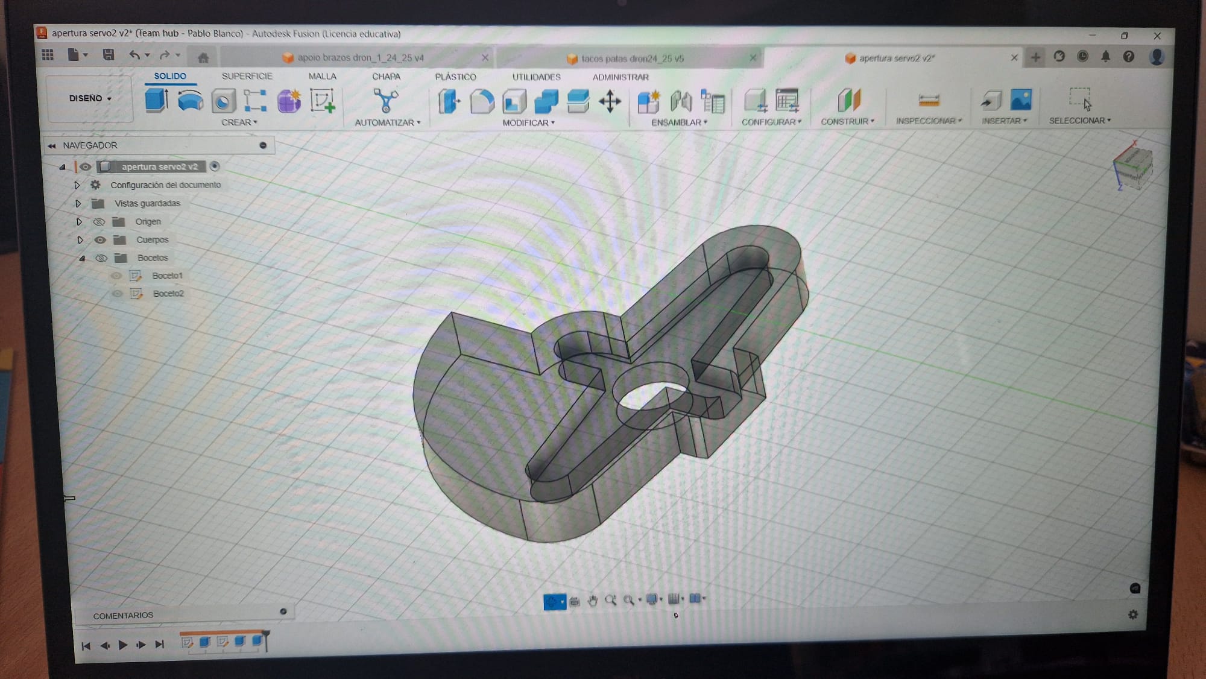Open the tacos patas dron24_25 v5 tab
The width and height of the screenshot is (1206, 679).
[631, 58]
